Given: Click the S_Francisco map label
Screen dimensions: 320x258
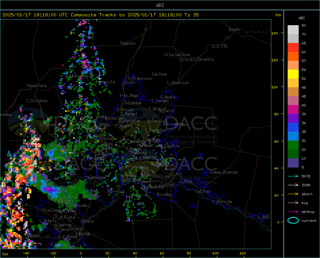Looking at the screenshot, I should 140,78.
